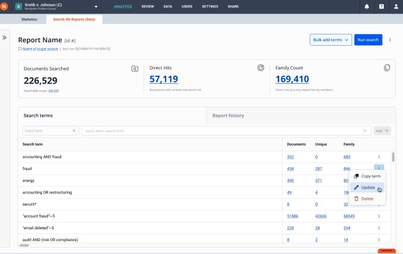Open unique count 371 for energy
The image size is (403, 254).
(318, 181)
